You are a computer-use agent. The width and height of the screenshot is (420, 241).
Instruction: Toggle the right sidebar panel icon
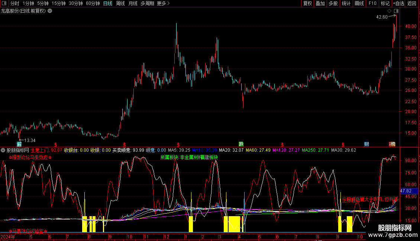point(396,11)
